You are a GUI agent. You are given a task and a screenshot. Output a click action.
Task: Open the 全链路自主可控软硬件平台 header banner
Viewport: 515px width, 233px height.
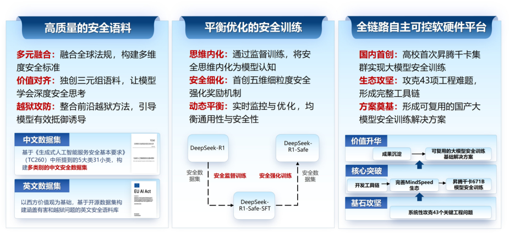point(421,27)
